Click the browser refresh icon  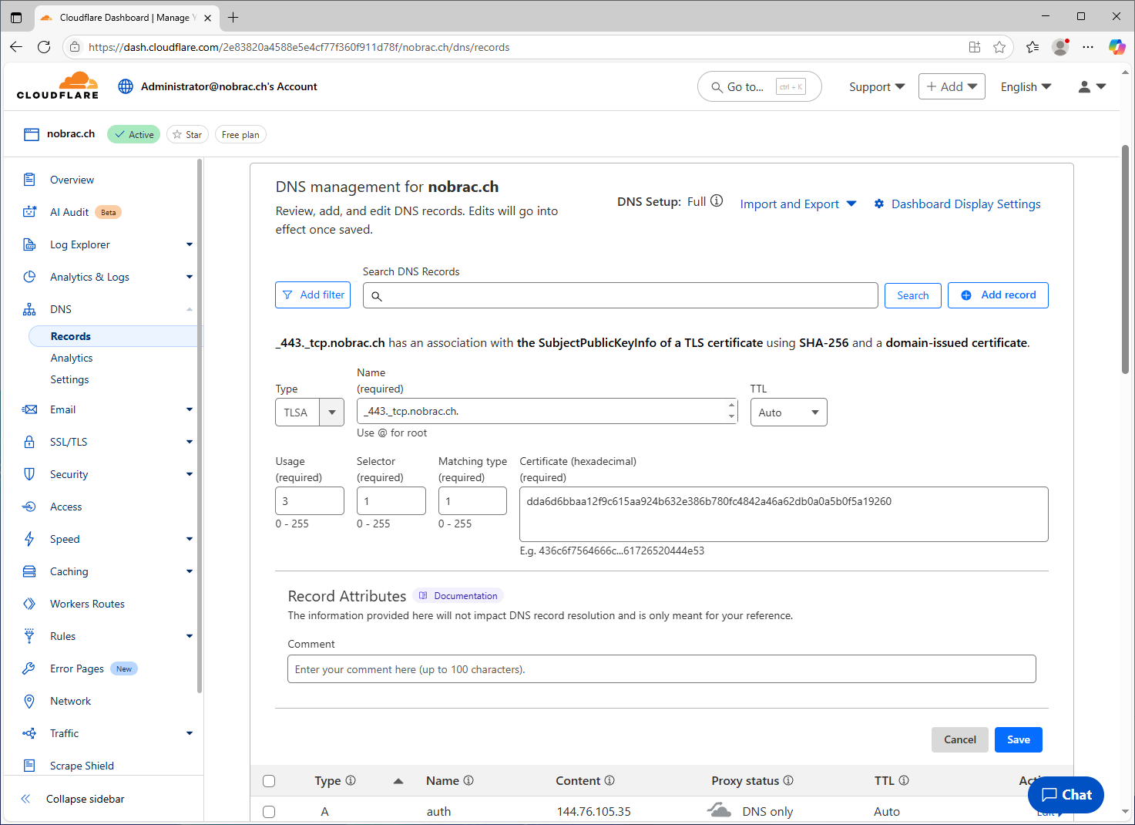click(x=44, y=47)
